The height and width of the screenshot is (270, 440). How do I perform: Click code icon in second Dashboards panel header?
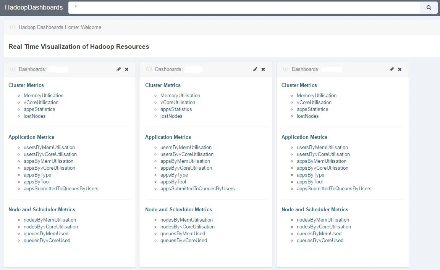point(149,69)
